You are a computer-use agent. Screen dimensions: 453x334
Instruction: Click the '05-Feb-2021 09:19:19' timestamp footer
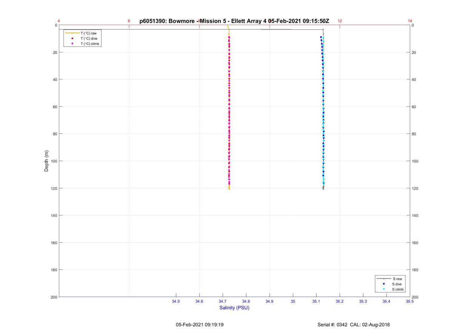click(x=200, y=325)
